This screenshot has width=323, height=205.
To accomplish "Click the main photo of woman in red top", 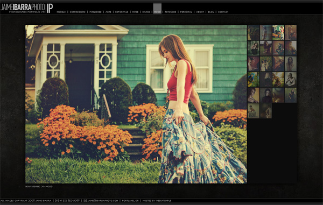I will [x=136, y=104].
